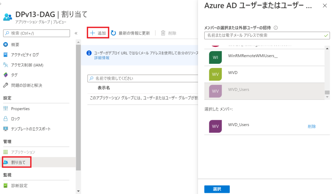332x194 pixels.
Task: Click the 最新の情報に更新 label
Action: point(134,33)
